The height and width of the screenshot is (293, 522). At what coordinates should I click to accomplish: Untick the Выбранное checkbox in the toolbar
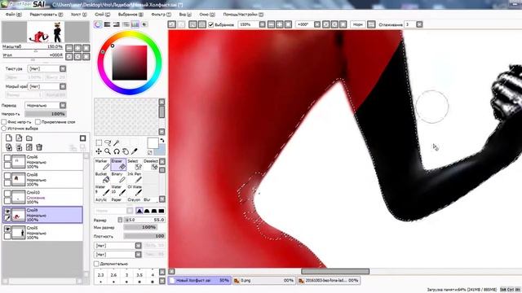pyautogui.click(x=210, y=24)
